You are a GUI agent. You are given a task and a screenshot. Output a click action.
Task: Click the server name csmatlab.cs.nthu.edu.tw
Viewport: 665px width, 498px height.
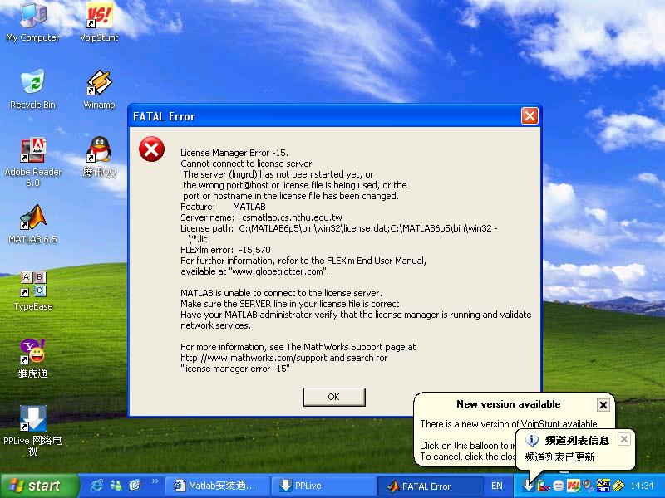coord(293,217)
